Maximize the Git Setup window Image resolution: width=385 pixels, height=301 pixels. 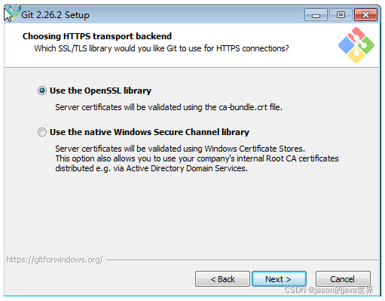point(341,15)
